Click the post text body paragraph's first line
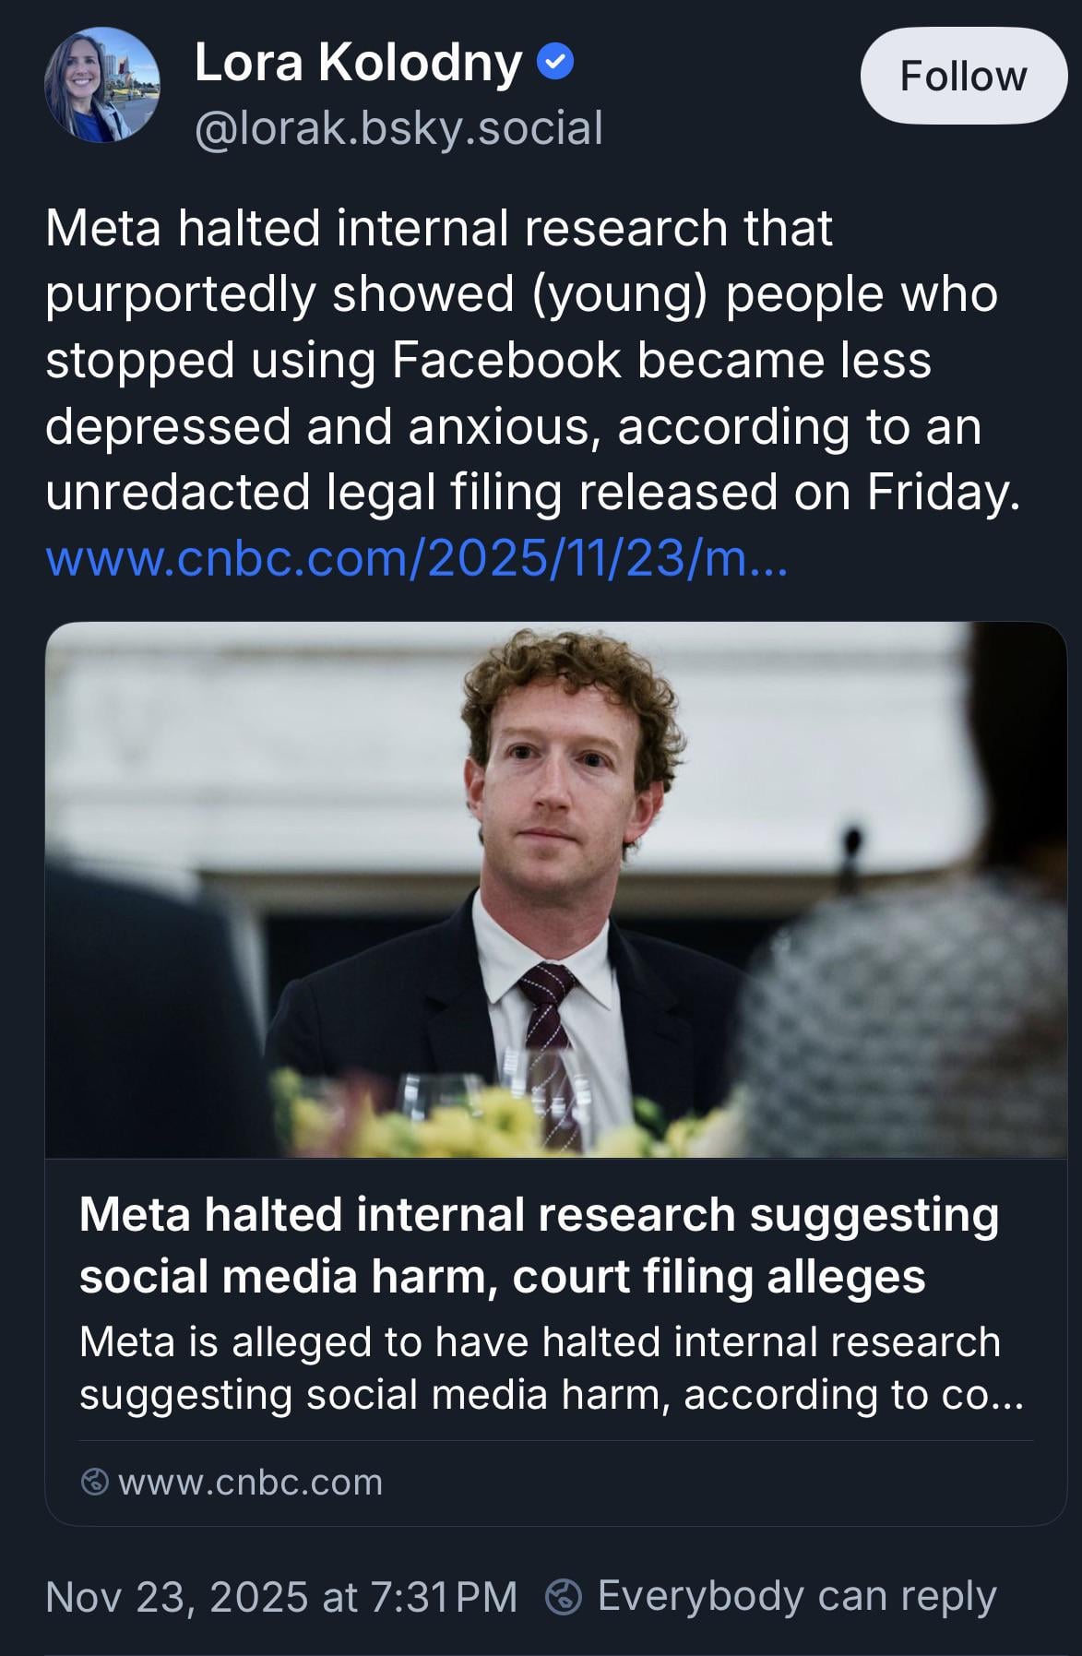 [x=438, y=228]
